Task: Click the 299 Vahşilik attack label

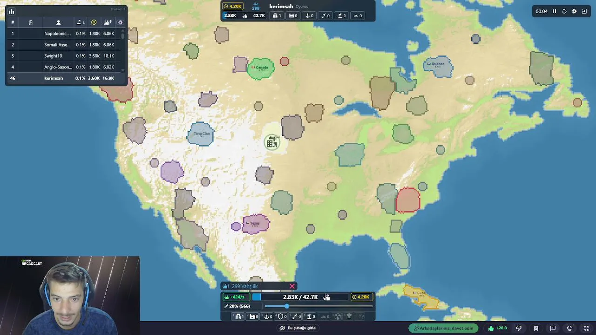Action: click(244, 286)
